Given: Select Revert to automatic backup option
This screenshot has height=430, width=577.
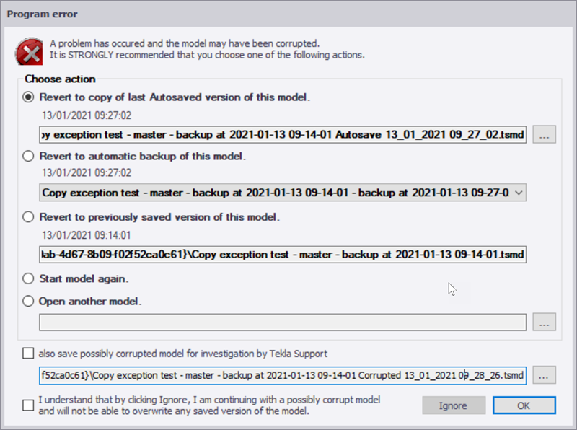Looking at the screenshot, I should (28, 156).
